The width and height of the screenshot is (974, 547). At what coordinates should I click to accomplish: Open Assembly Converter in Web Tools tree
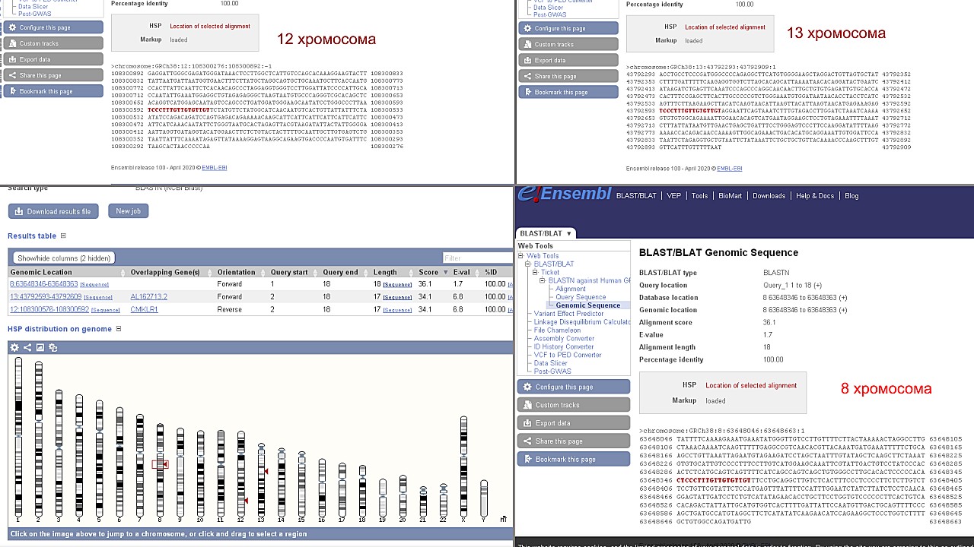point(564,339)
